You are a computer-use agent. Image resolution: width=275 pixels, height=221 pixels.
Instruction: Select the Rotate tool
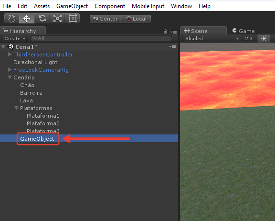(x=42, y=19)
